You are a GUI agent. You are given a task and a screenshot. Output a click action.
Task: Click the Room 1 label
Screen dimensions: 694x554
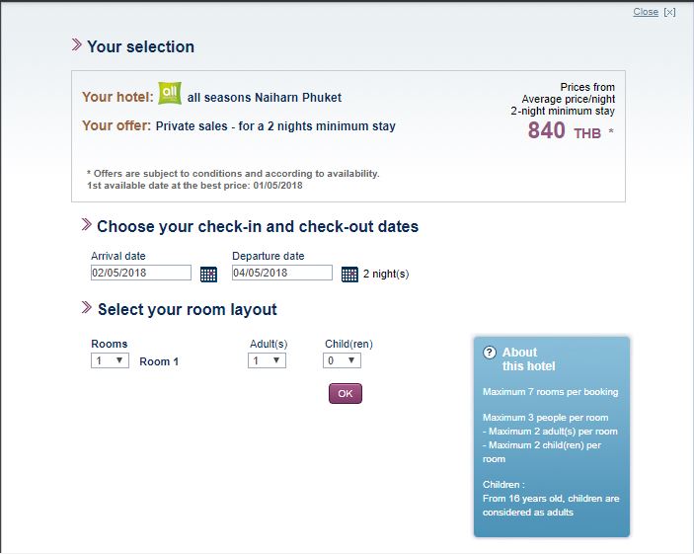click(159, 361)
